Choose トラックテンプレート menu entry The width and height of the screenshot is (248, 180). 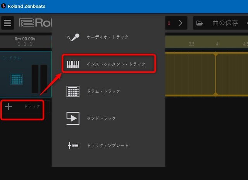click(108, 146)
